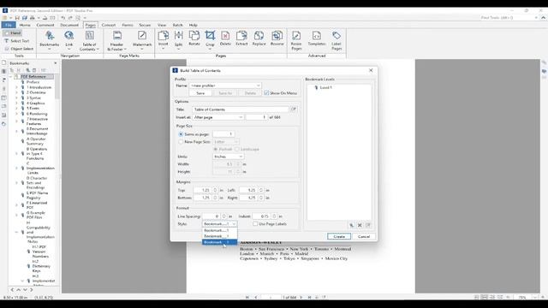The image size is (548, 308).
Task: Switch to the Forms ribbon tab
Action: pos(128,25)
